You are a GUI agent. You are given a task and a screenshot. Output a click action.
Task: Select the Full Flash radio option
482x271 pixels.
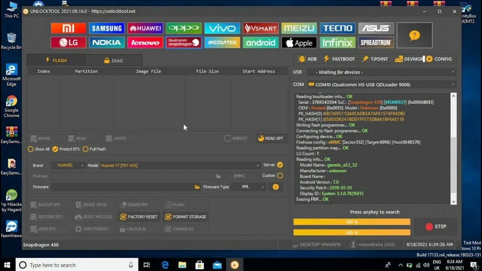[x=94, y=149]
